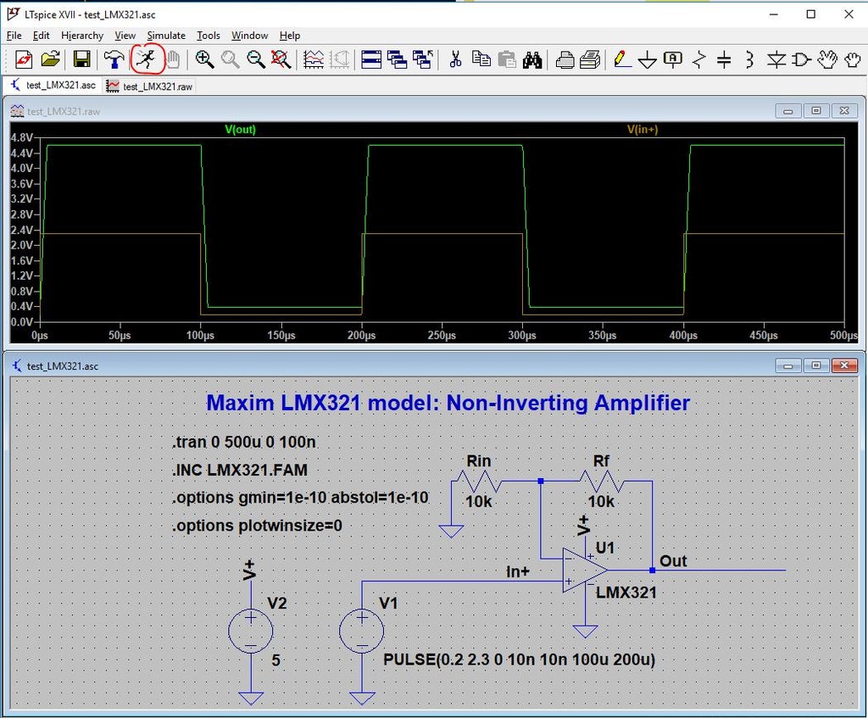The height and width of the screenshot is (718, 868).
Task: Open the Simulate menu
Action: point(166,36)
